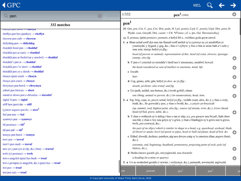Clear the search field text

[100, 16]
